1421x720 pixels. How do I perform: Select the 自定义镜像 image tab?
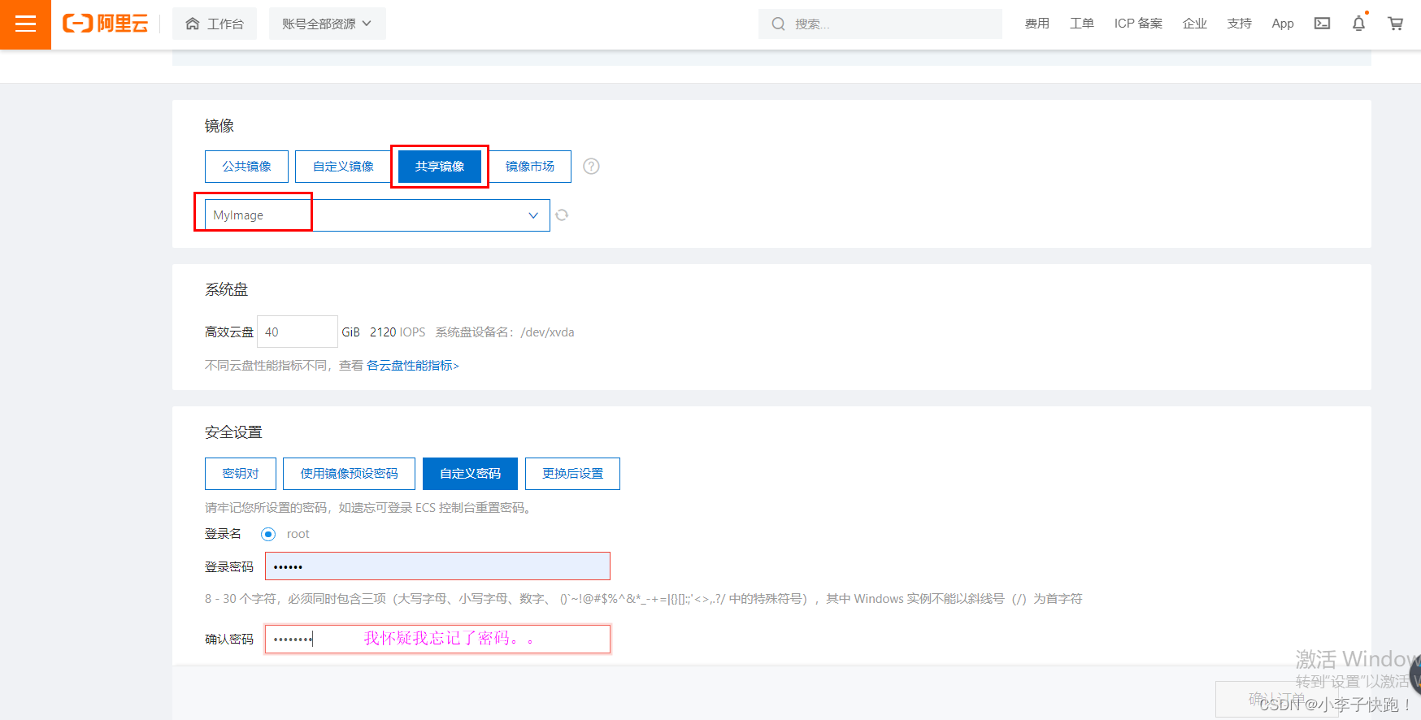343,167
